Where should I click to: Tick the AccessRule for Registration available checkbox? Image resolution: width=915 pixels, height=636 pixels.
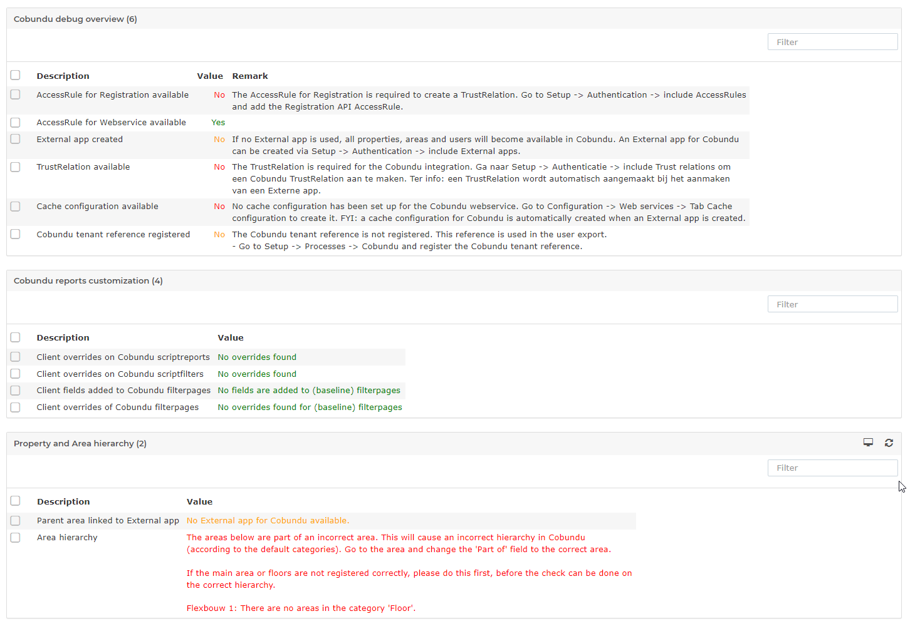pos(16,95)
